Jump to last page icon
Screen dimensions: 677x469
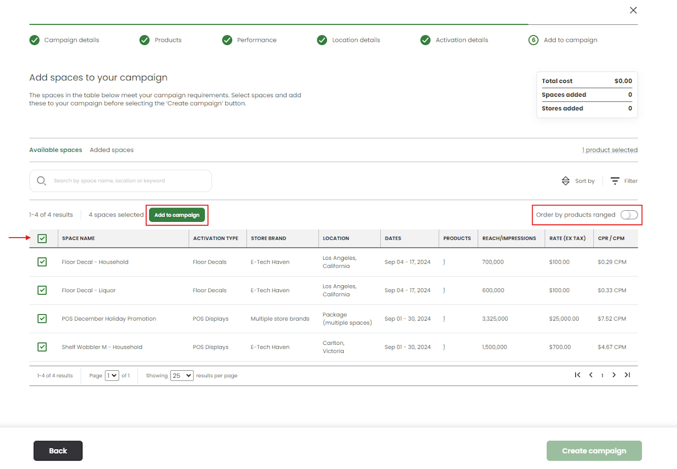coord(627,375)
